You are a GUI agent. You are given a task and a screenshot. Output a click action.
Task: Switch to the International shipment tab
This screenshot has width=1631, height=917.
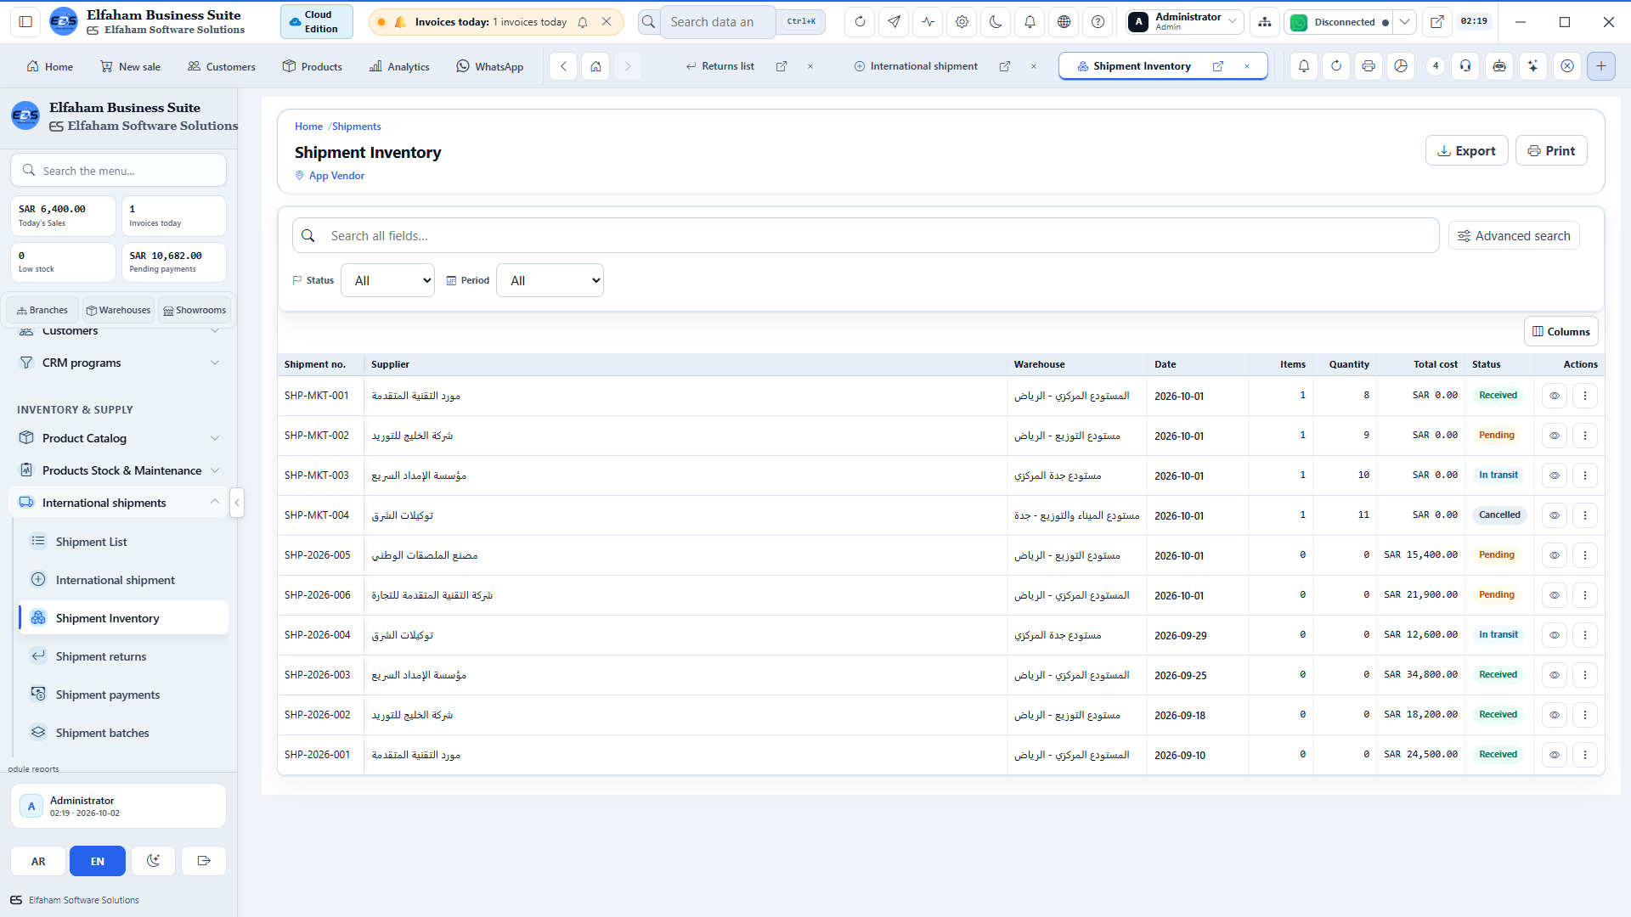point(916,66)
